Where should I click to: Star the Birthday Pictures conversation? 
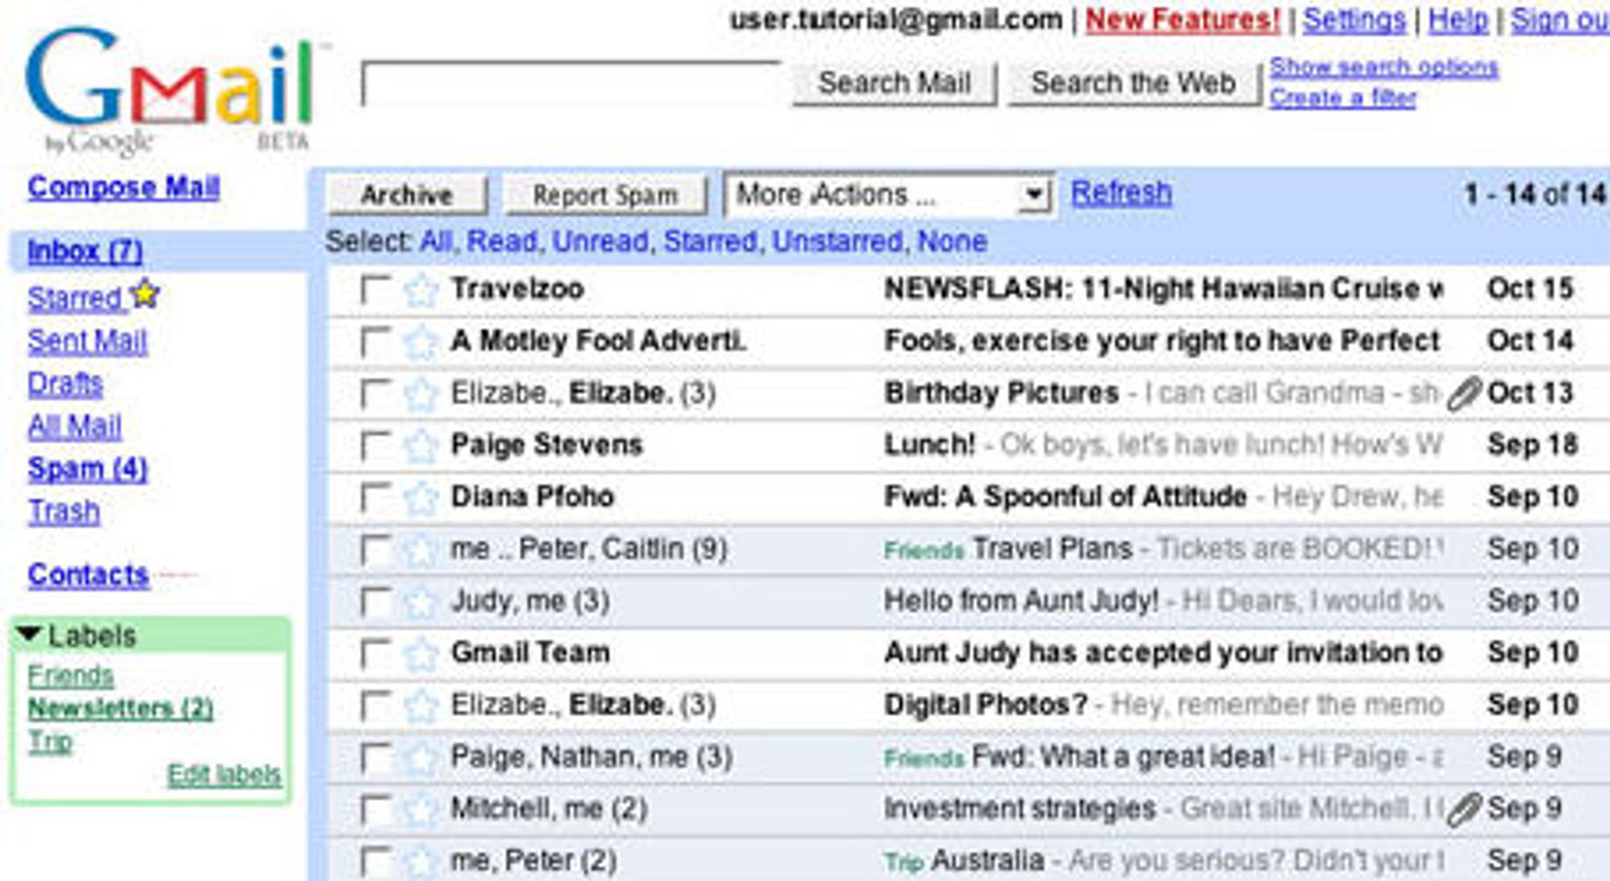[x=420, y=394]
